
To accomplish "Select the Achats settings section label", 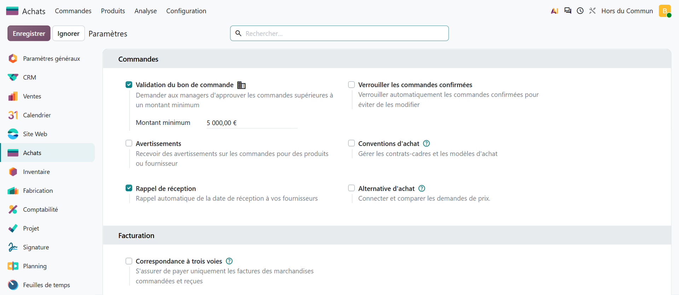I will [32, 153].
